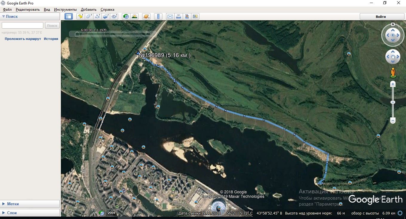Click the record tour camera icon
Screen dimensions: 406x219
click(x=114, y=17)
